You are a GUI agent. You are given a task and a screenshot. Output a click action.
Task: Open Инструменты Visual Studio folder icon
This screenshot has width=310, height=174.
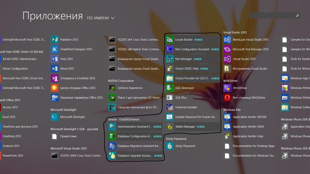(x=227, y=69)
